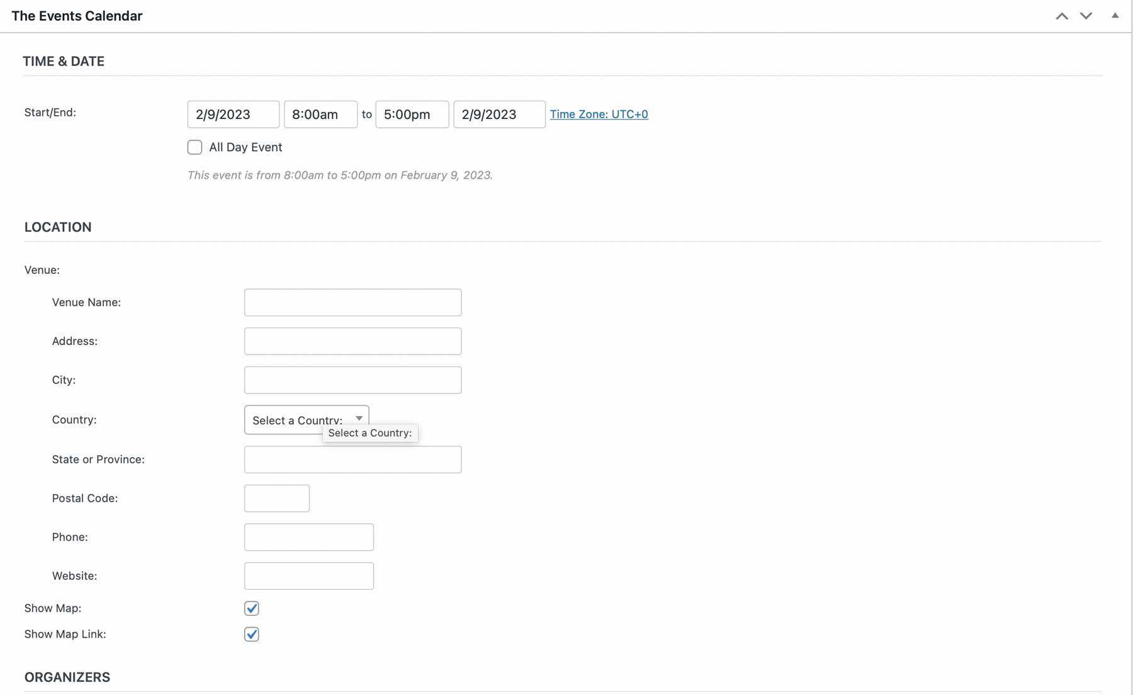Click The Events Calendar panel title
The height and width of the screenshot is (695, 1133).
[x=76, y=16]
